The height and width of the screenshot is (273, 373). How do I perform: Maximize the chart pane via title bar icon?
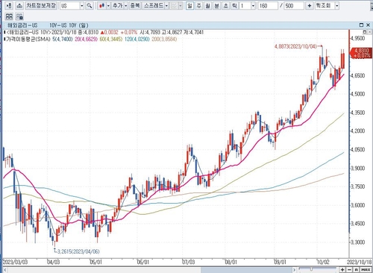pyautogui.click(x=362, y=25)
